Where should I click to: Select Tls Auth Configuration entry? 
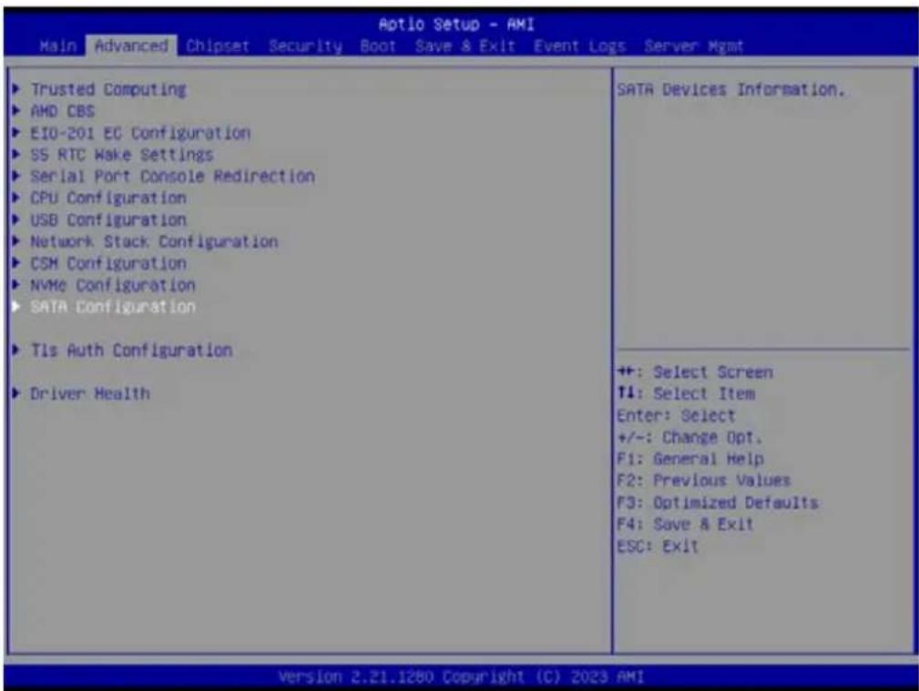(x=131, y=351)
